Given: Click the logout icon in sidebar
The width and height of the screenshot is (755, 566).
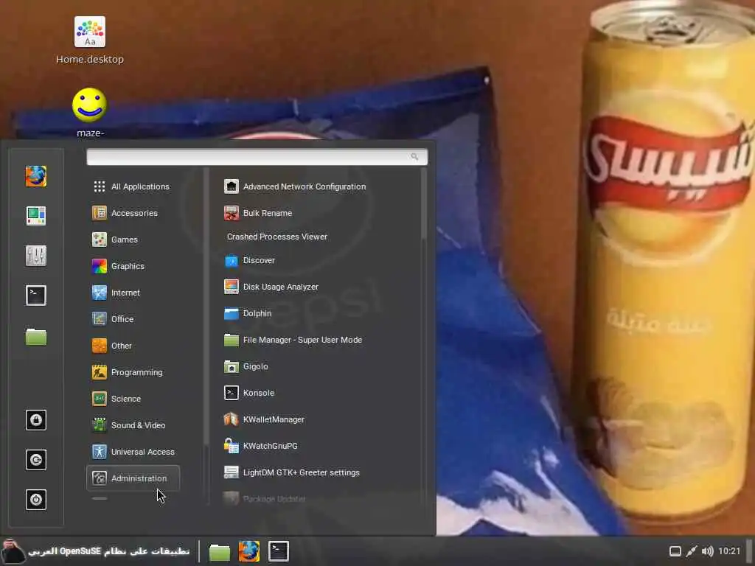Looking at the screenshot, I should tap(36, 460).
